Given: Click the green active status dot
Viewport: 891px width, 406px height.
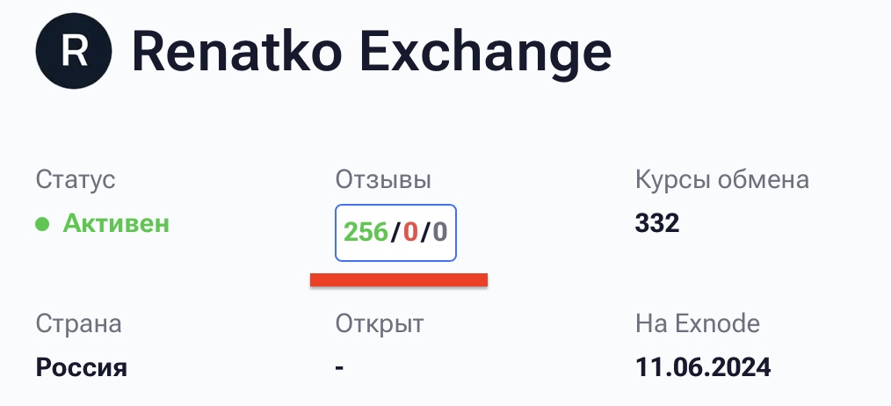Looking at the screenshot, I should coord(42,224).
